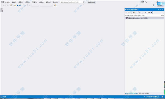Click 添加到源代码管理 in status bar
This screenshot has height=99, width=165.
tap(152, 97)
